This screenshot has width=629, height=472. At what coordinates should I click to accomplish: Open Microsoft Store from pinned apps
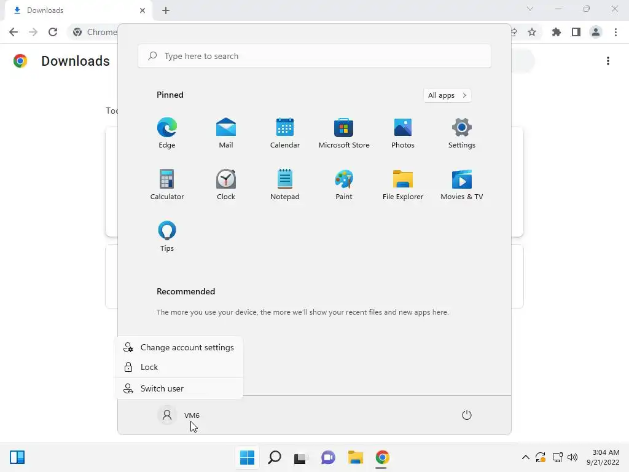pos(344,133)
